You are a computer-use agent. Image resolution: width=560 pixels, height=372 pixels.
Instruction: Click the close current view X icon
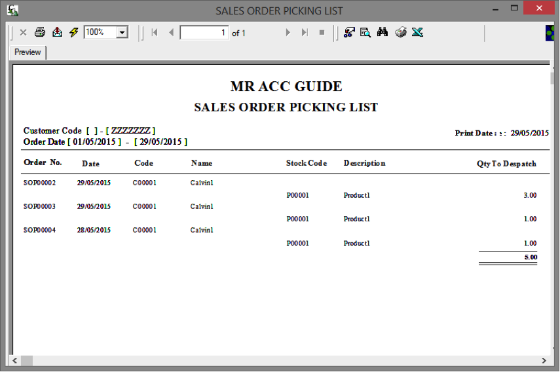pyautogui.click(x=23, y=33)
